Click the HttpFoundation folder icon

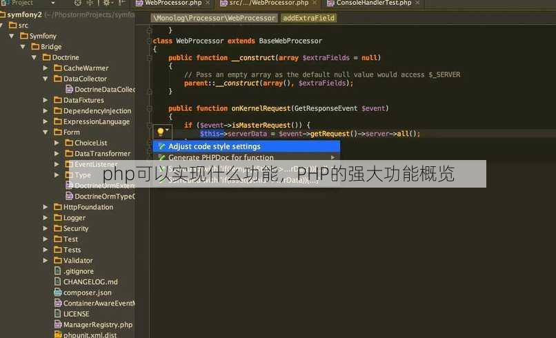point(58,207)
